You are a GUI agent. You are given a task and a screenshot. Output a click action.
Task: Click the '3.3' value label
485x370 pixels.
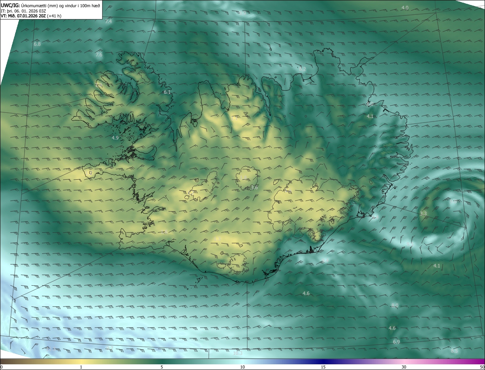pos(423,214)
